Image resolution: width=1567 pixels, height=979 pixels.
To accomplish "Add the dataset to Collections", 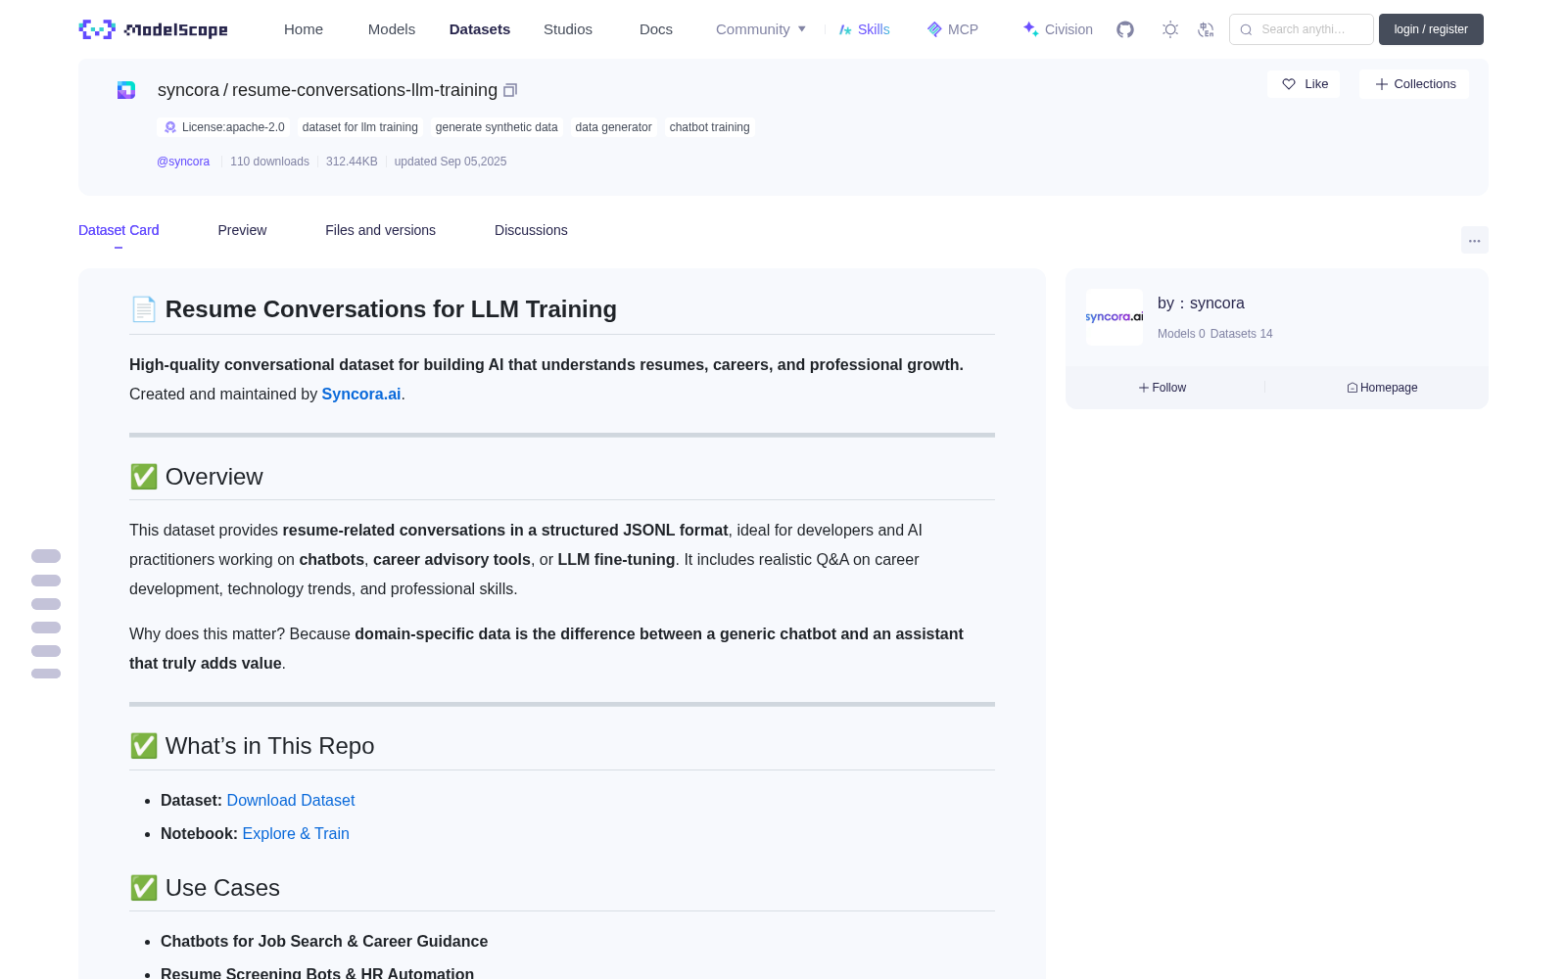I will pos(1414,84).
